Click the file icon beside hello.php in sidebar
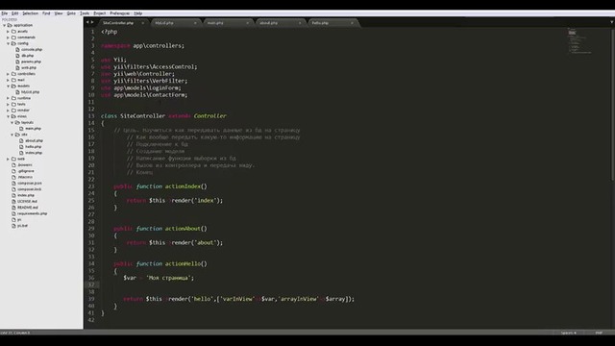Image resolution: width=615 pixels, height=346 pixels. coord(21,147)
